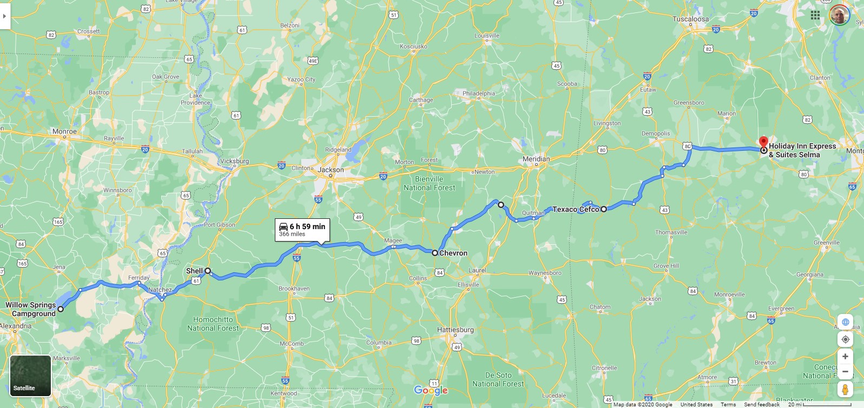Click the Send feedback link
Screen dimensions: 864x408
point(761,405)
